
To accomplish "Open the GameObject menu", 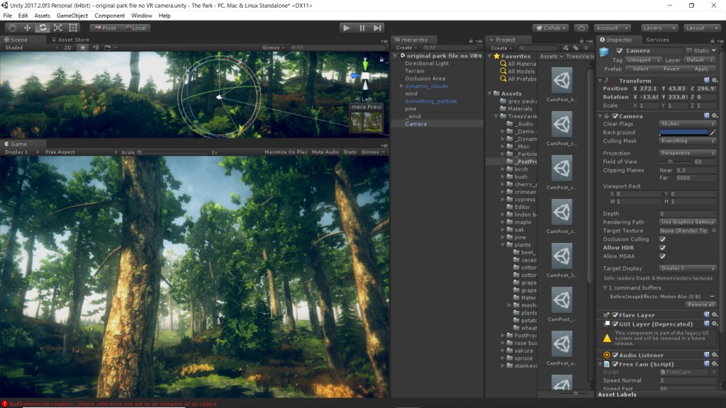I will click(72, 15).
